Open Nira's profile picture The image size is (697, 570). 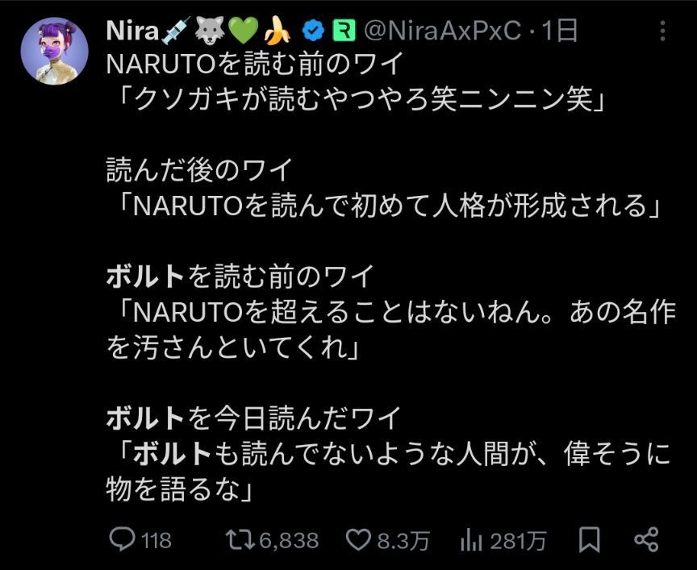[54, 50]
